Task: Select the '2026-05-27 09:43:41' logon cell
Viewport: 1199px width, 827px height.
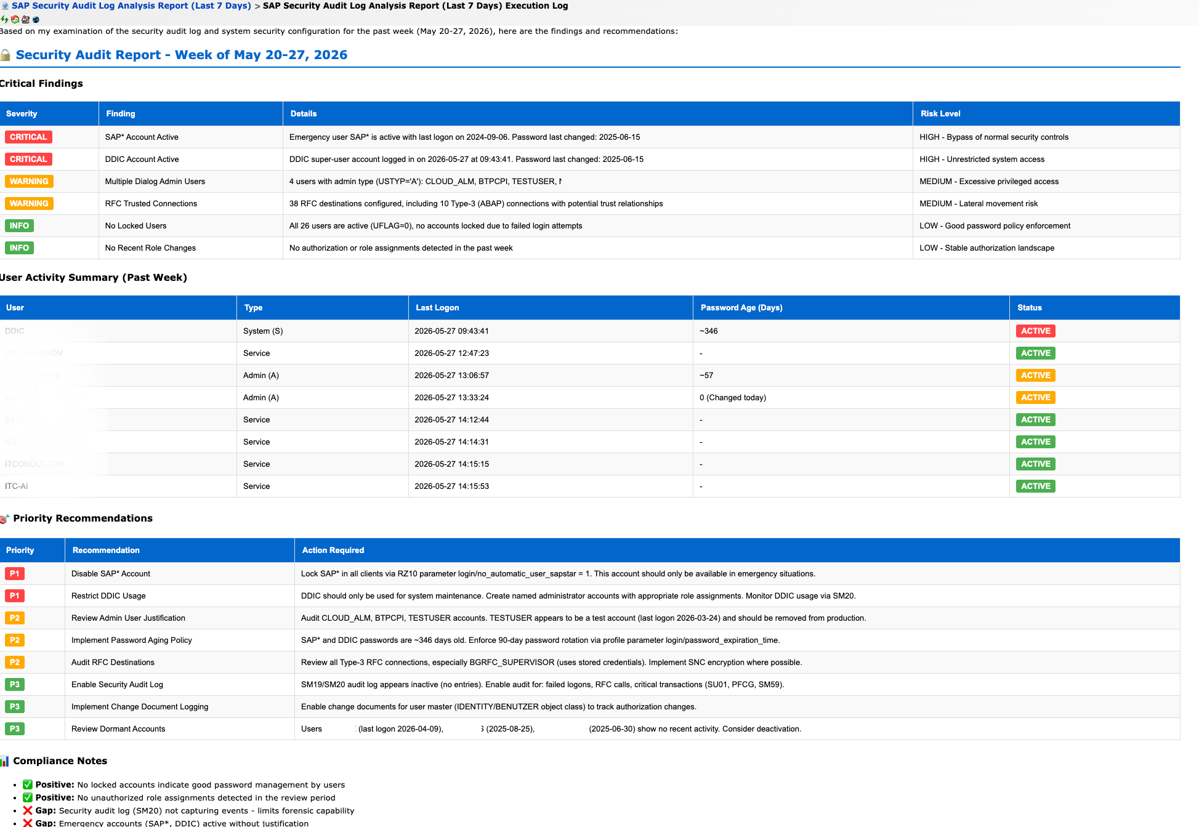Action: (551, 331)
